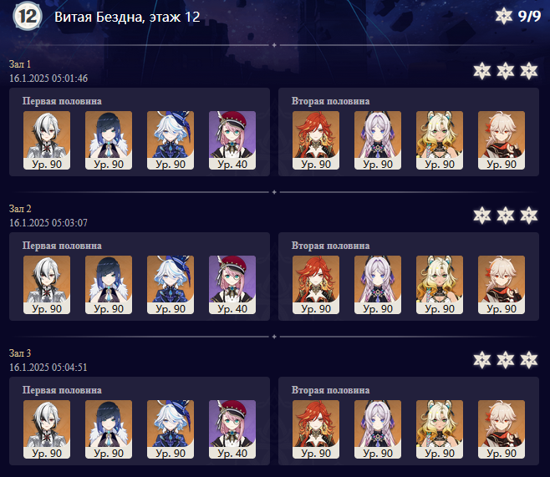Select first character portrait in Зал 1 first half
This screenshot has height=477, width=550.
[47, 140]
